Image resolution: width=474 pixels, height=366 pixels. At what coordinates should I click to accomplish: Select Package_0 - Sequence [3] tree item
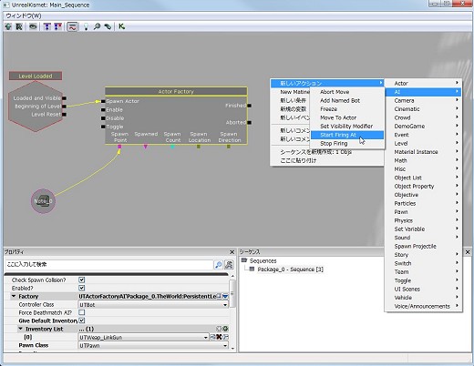coord(290,269)
